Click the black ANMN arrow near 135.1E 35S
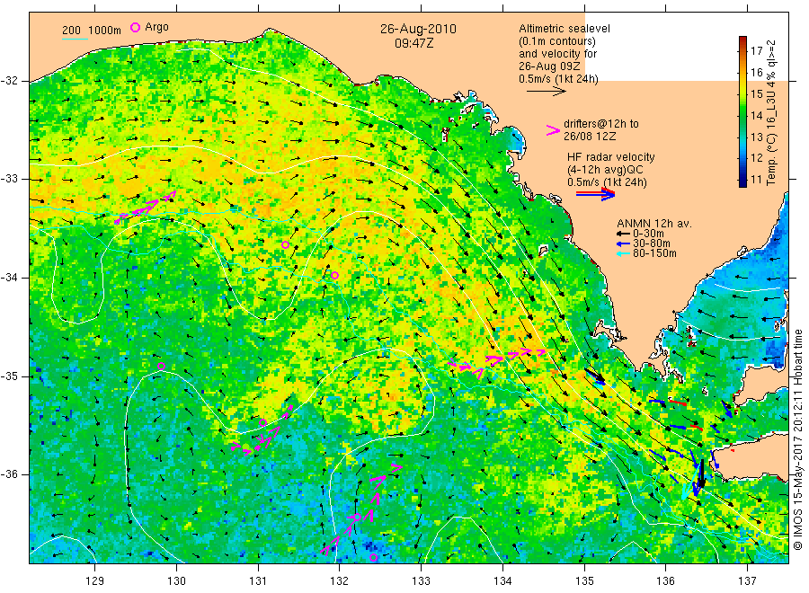The width and height of the screenshot is (809, 593). (x=595, y=376)
